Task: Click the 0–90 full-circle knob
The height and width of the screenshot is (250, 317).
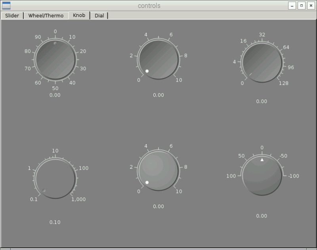Action: point(55,59)
